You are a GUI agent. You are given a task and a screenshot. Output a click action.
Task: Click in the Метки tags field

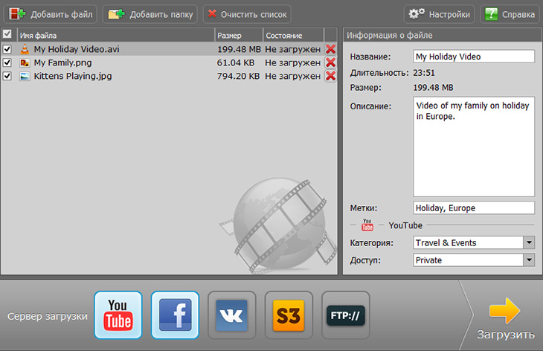473,208
